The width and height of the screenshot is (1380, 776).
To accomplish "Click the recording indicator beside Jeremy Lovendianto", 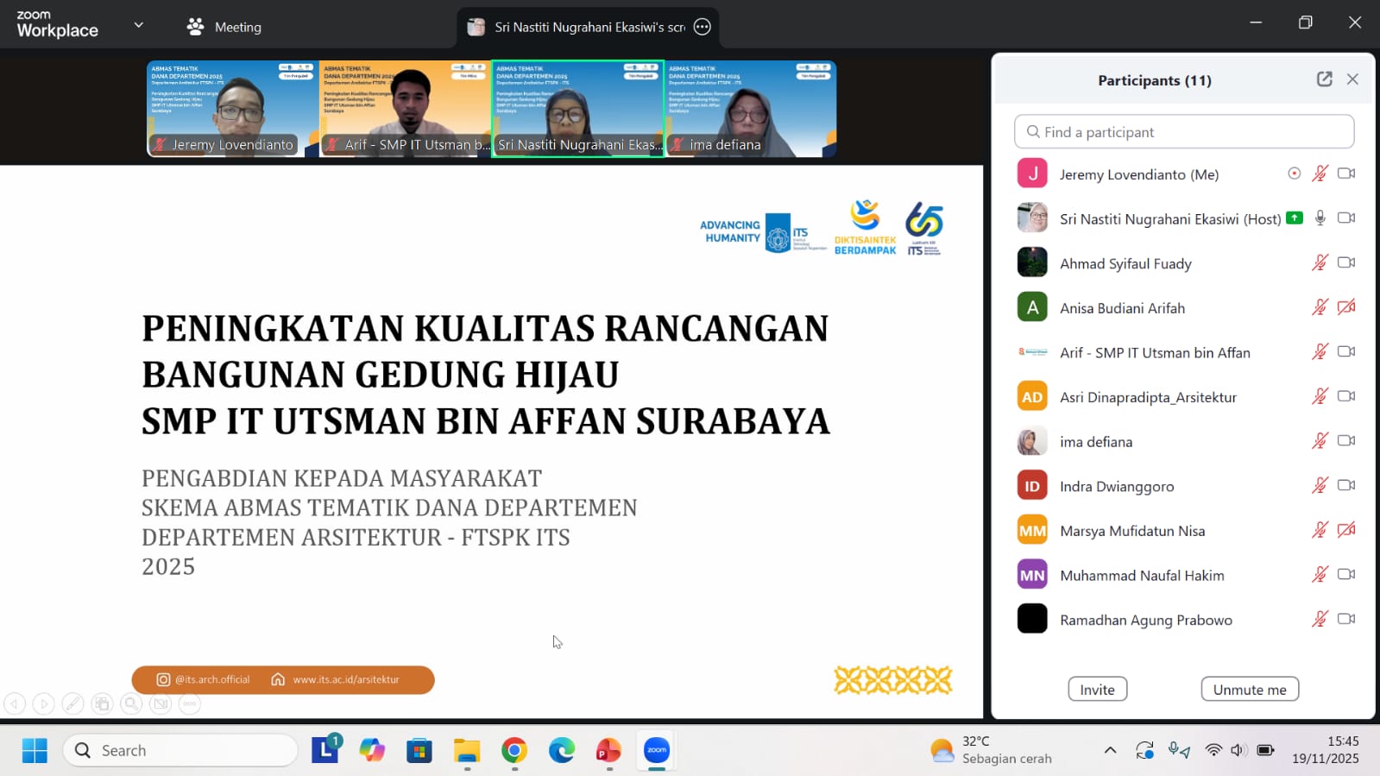I will [1294, 173].
